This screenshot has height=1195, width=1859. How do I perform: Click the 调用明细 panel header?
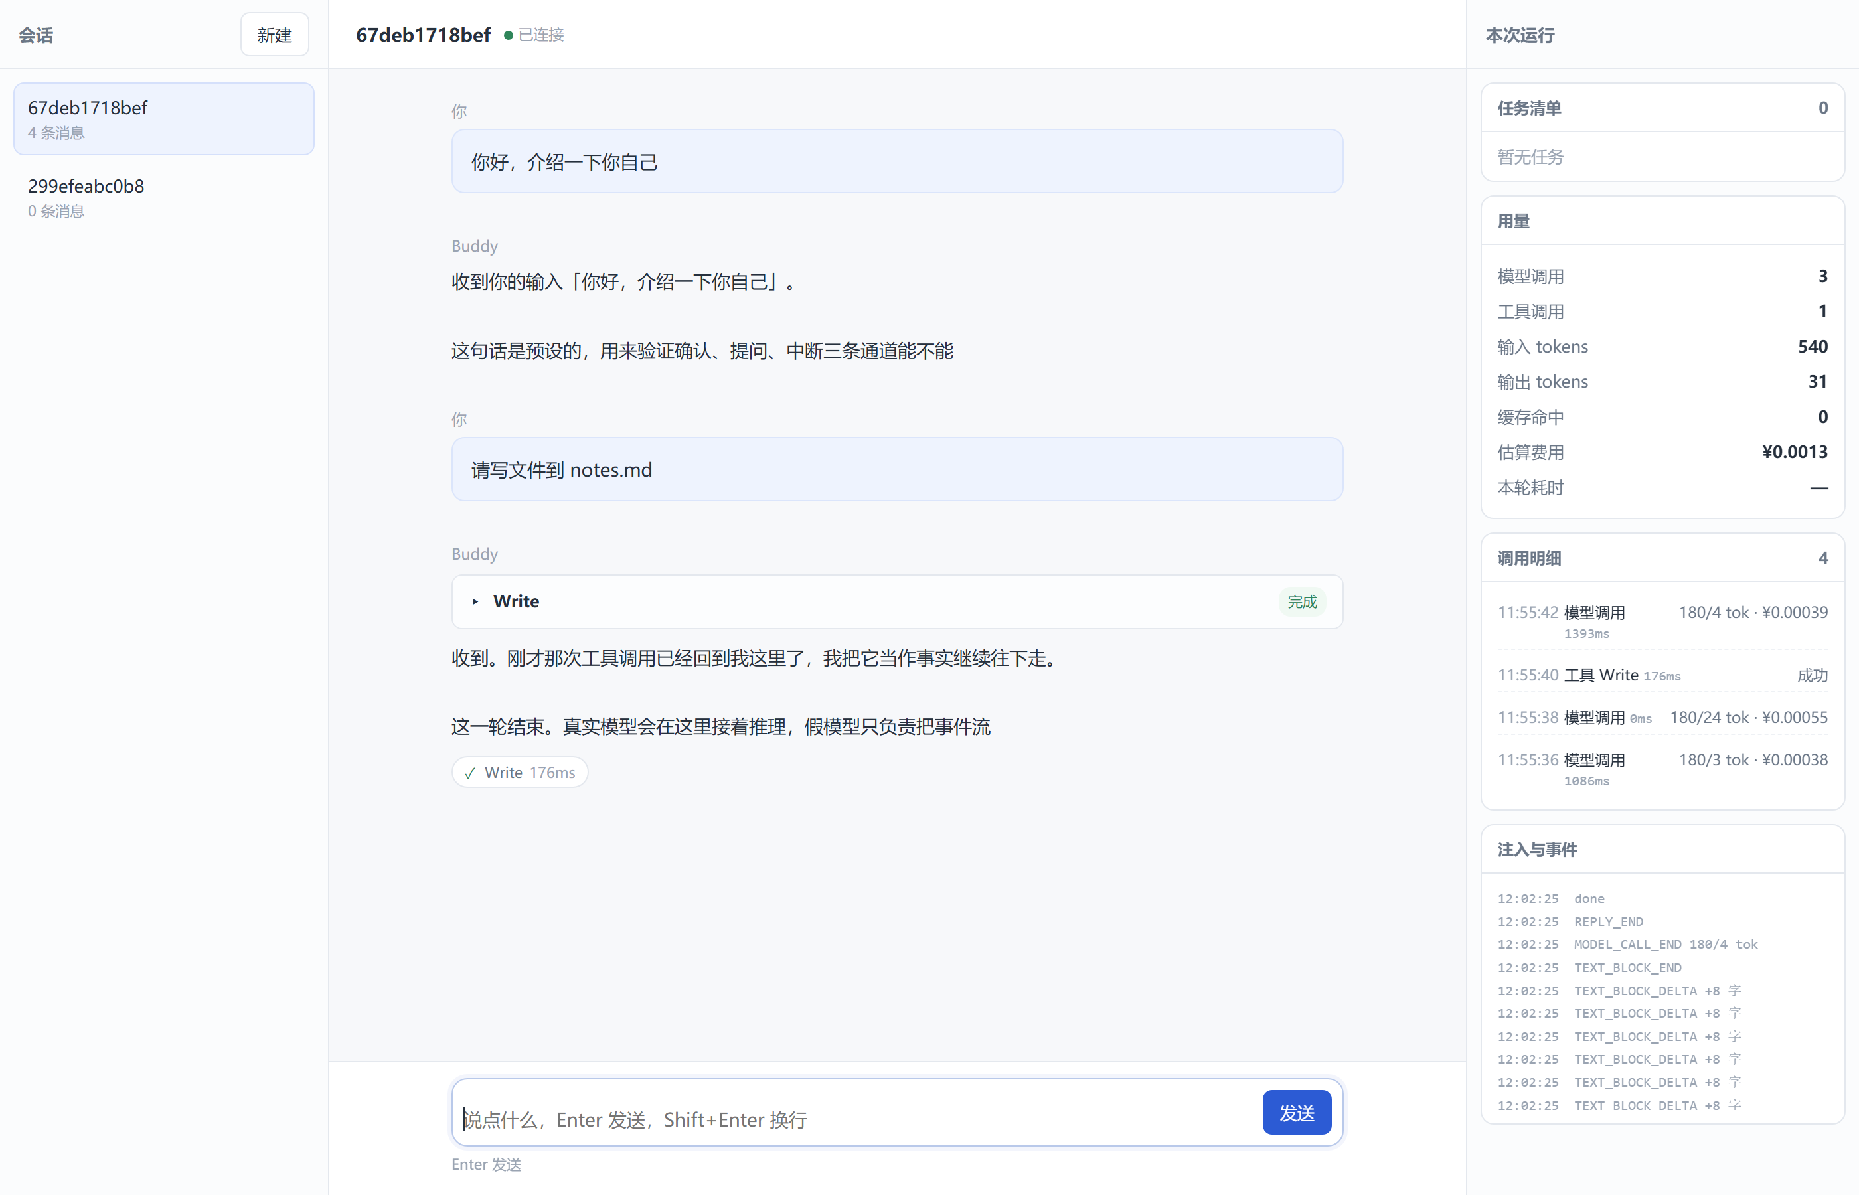click(1662, 558)
